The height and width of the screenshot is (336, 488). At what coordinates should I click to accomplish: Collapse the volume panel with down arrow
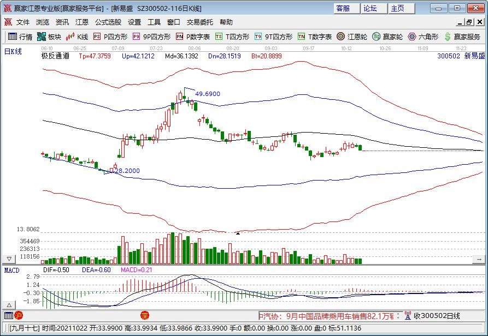(x=8, y=258)
